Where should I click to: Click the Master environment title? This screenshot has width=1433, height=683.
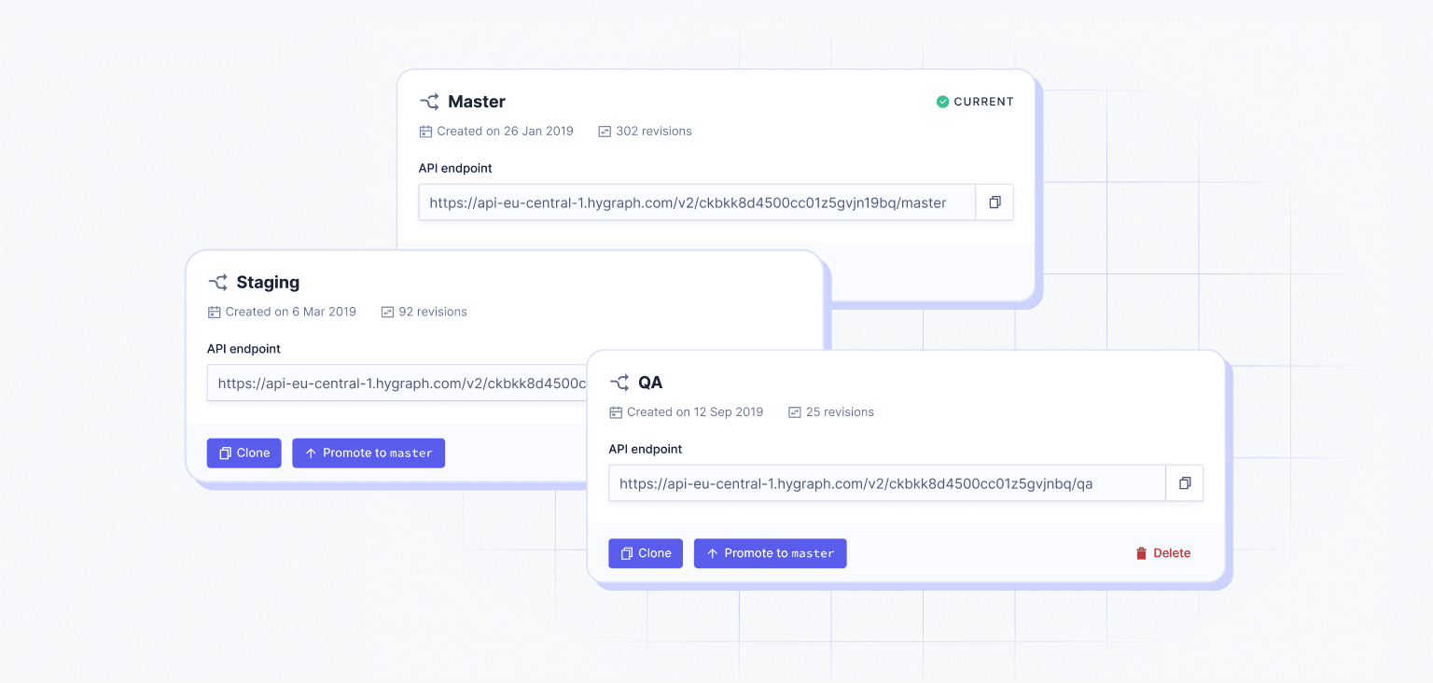477,102
